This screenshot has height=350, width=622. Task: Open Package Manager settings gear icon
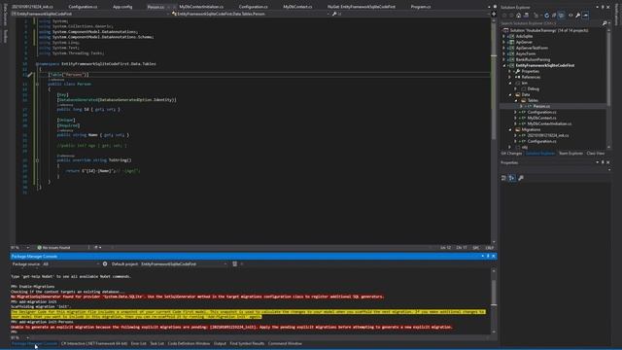tap(105, 263)
